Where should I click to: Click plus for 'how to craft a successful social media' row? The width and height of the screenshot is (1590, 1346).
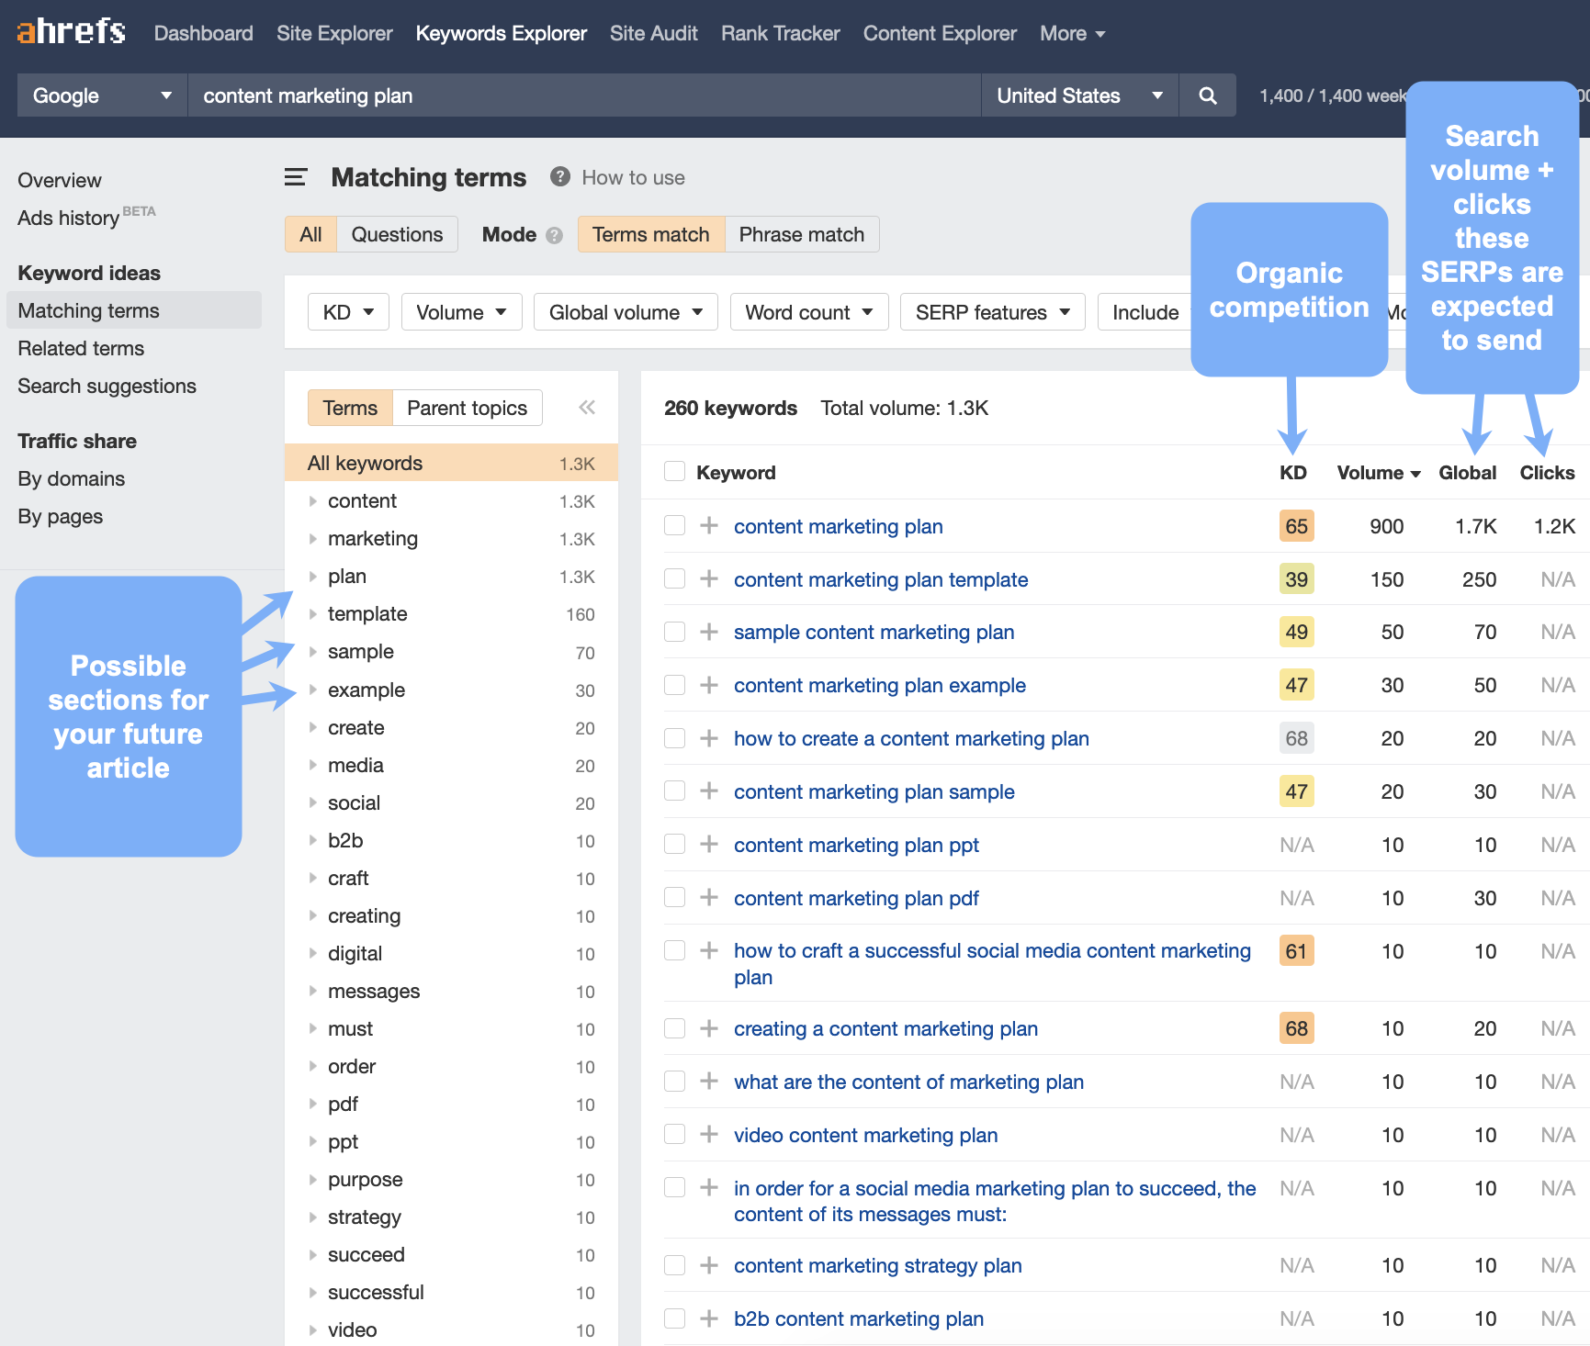point(709,950)
